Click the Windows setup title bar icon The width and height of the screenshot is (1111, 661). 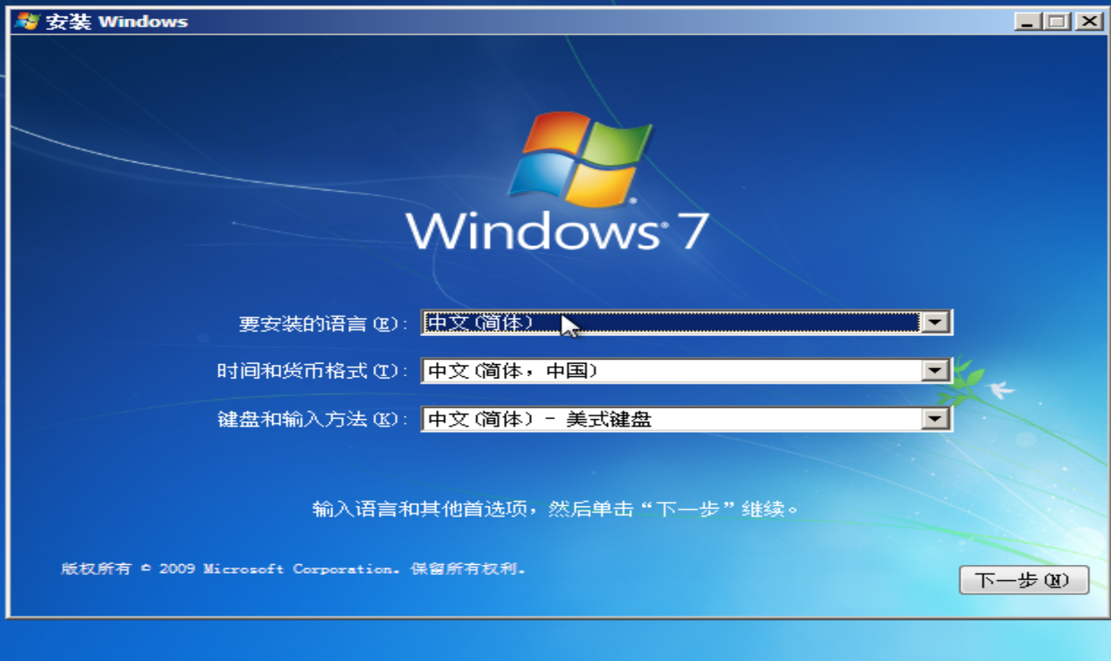tap(28, 21)
